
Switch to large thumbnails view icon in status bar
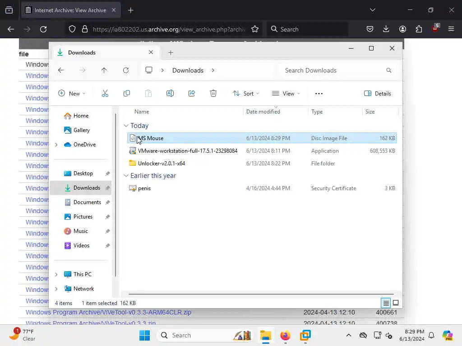pyautogui.click(x=396, y=303)
